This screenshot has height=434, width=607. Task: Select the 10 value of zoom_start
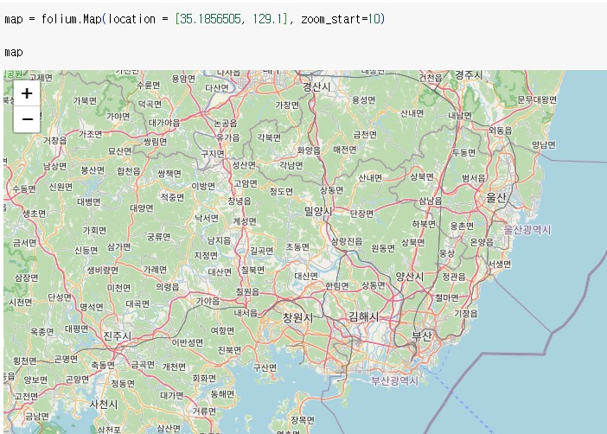[374, 19]
